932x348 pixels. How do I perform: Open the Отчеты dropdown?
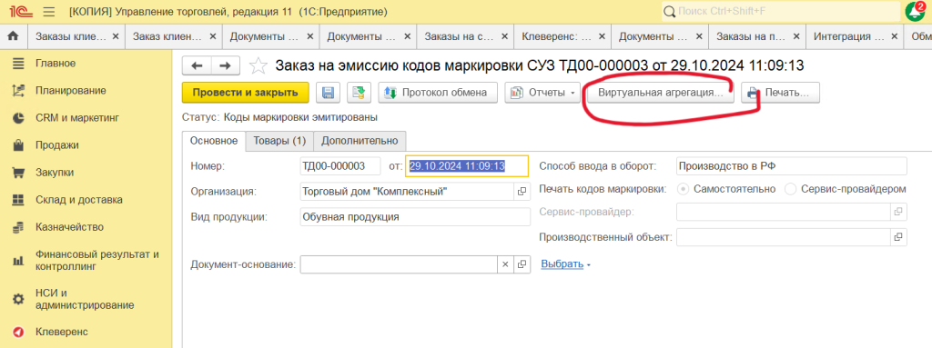[x=542, y=93]
